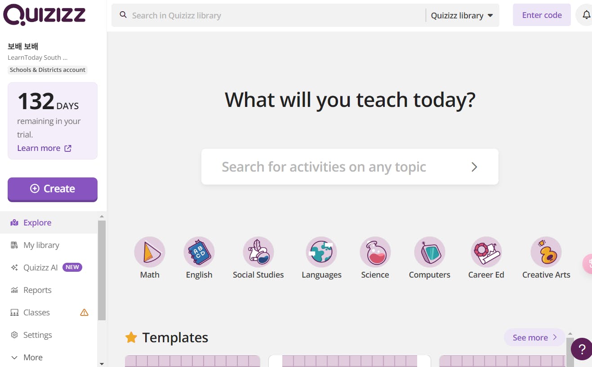
Task: Click the notification bell icon
Action: coord(586,15)
